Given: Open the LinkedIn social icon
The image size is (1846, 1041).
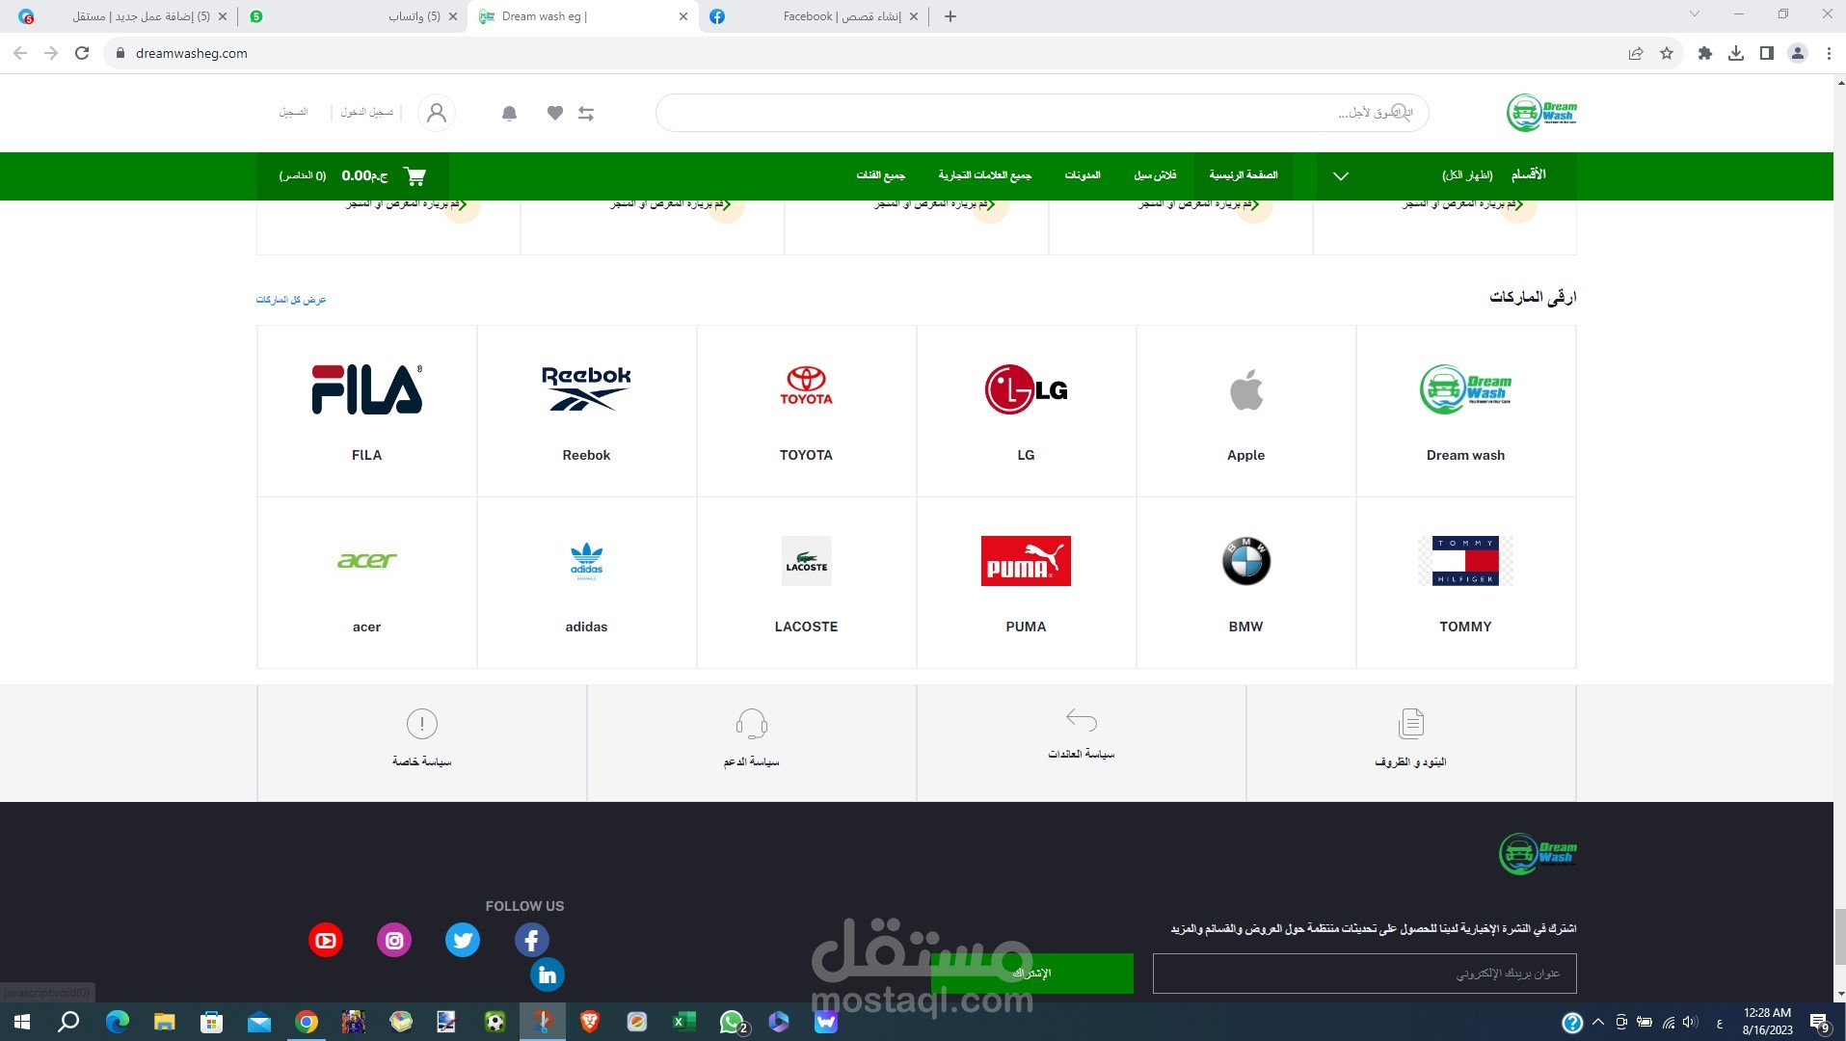Looking at the screenshot, I should coord(548,974).
